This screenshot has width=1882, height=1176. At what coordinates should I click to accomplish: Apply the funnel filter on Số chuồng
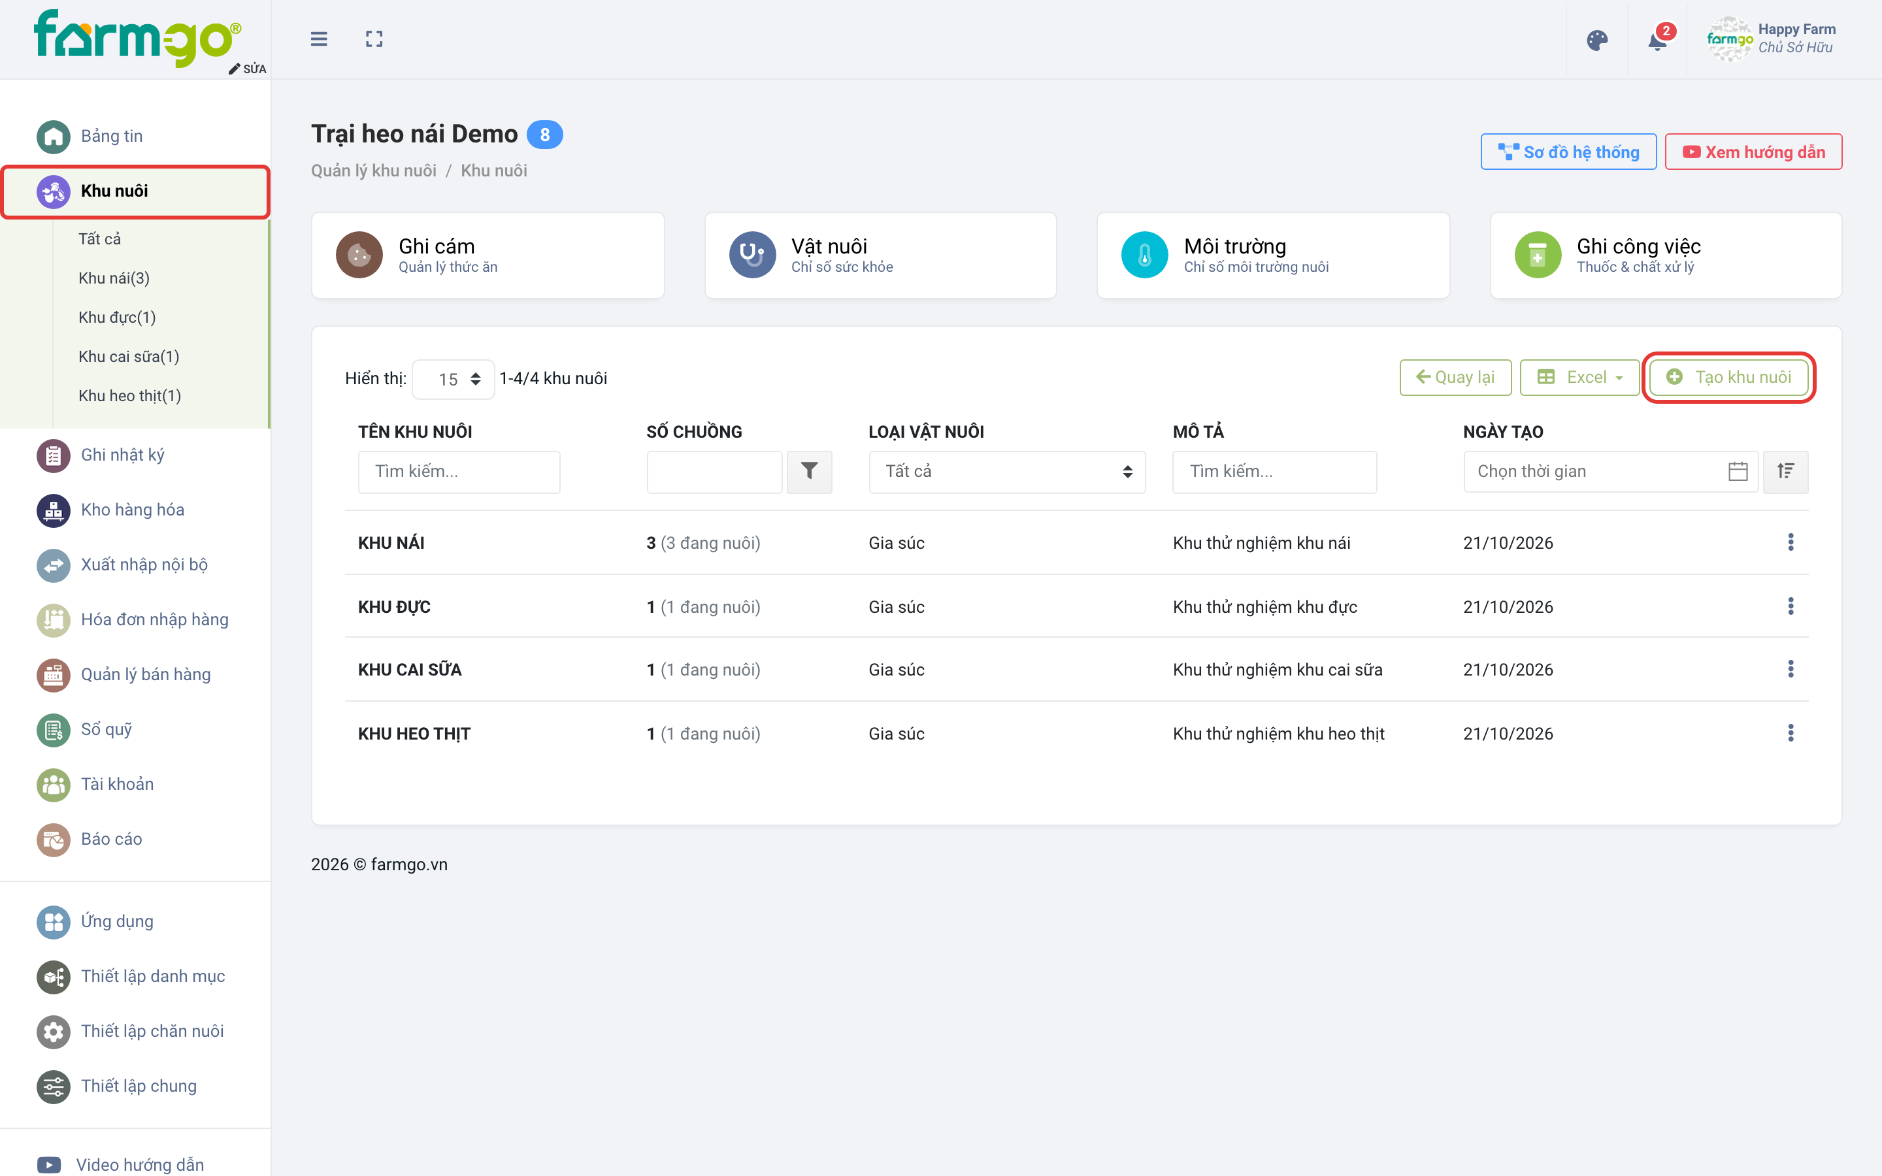[810, 471]
